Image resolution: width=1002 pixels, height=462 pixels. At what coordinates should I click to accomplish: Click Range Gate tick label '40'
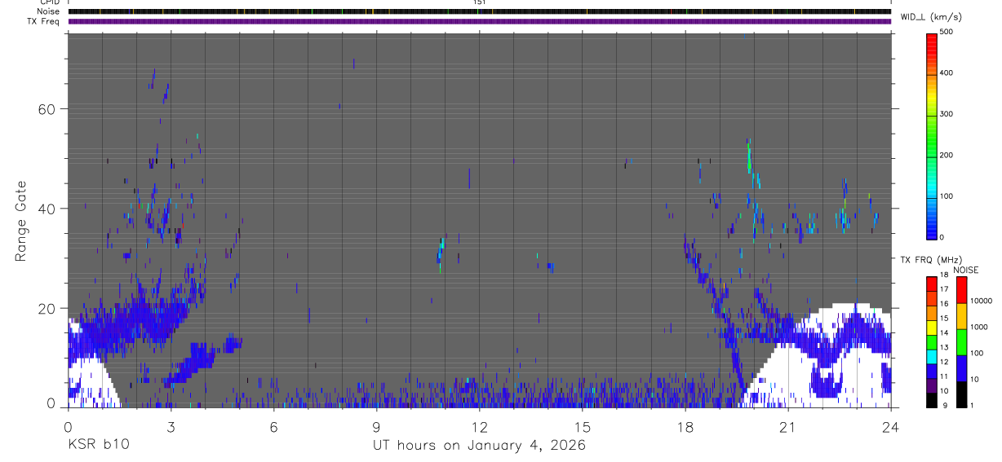coord(49,209)
